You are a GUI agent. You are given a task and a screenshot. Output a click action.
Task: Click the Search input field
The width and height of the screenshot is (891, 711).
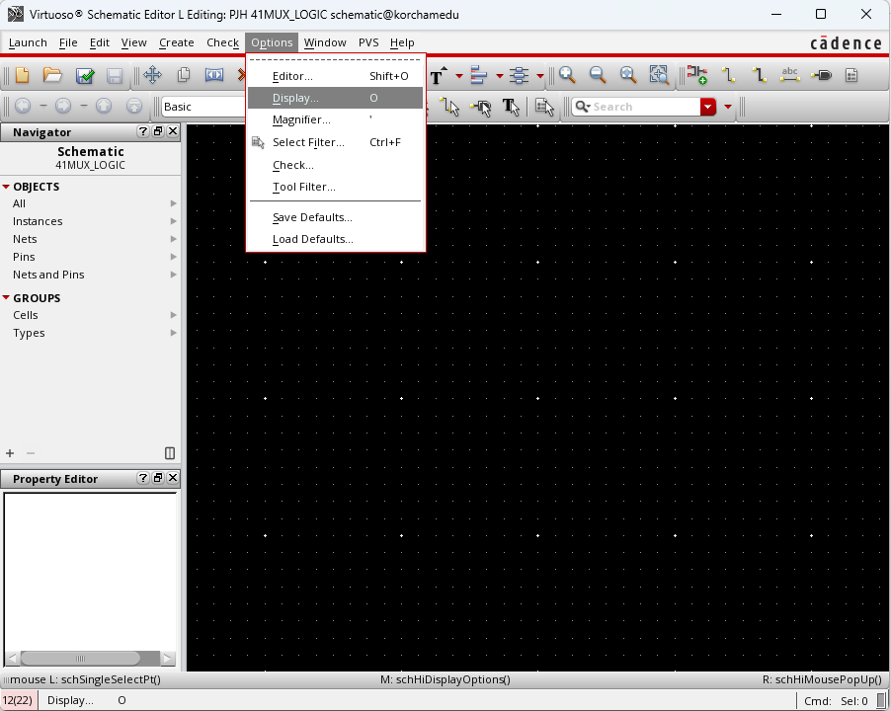pyautogui.click(x=636, y=107)
